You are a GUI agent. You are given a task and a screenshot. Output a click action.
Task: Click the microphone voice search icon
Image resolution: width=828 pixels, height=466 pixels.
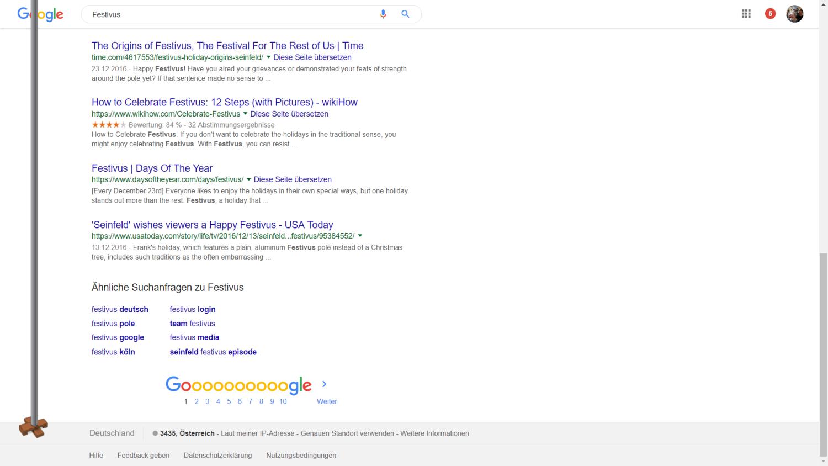pyautogui.click(x=383, y=14)
